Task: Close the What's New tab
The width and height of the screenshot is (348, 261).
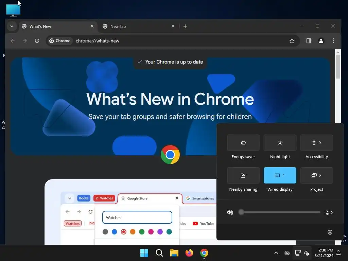Action: (92, 26)
